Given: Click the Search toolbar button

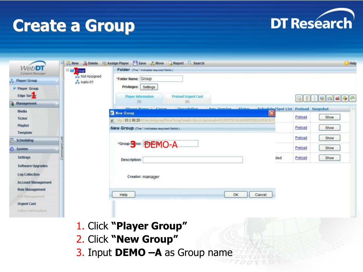Looking at the screenshot, I should 196,63.
